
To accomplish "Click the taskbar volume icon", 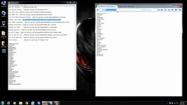I will tap(175, 103).
